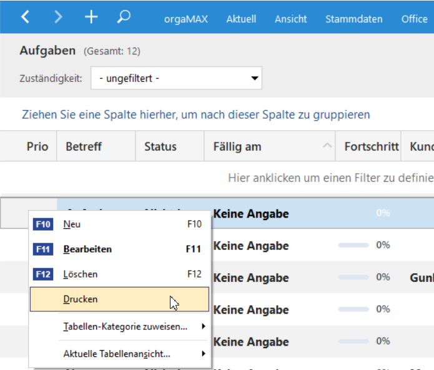434x370 pixels.
Task: Choose Löschen in the context menu
Action: [119, 274]
